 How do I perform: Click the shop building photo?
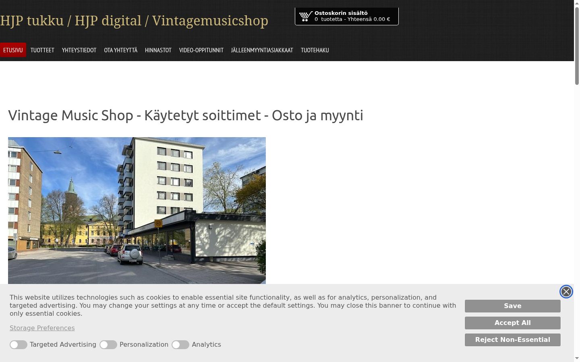click(137, 210)
